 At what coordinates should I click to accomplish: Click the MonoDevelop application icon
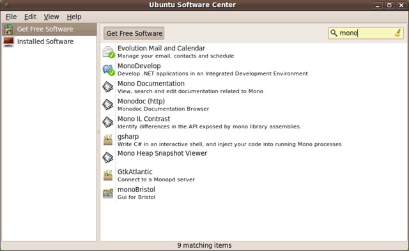click(x=108, y=70)
